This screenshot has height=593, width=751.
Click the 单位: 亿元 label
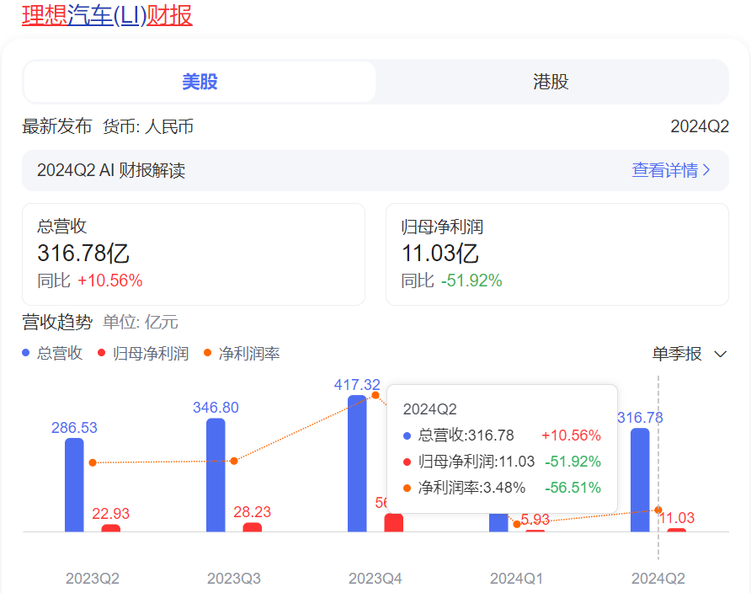click(x=141, y=322)
